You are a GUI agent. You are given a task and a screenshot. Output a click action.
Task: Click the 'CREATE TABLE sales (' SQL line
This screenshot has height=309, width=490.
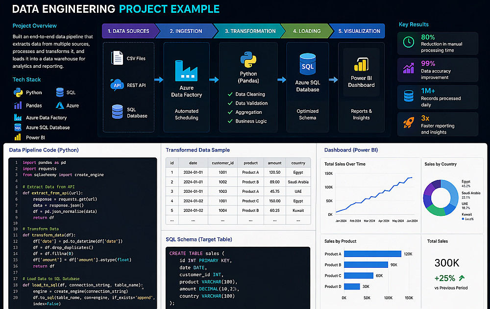point(197,253)
